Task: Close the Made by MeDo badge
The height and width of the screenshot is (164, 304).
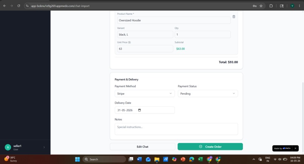Action: pyautogui.click(x=295, y=148)
